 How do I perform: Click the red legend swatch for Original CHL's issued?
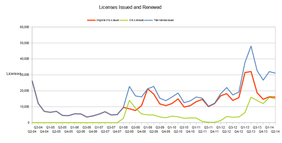91,20
